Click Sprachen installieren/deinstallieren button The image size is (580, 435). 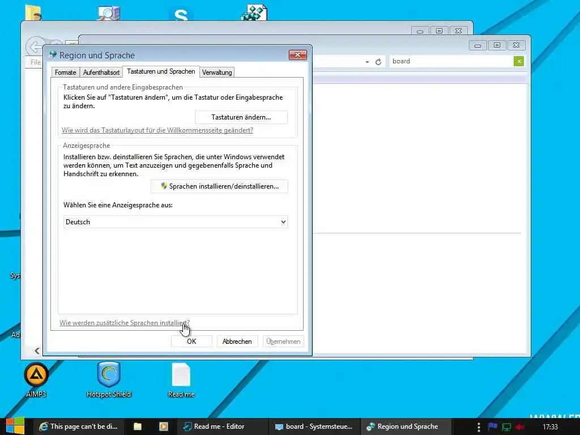219,186
